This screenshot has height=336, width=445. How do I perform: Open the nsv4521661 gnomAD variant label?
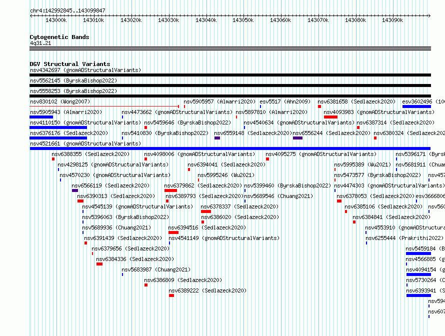click(85, 143)
